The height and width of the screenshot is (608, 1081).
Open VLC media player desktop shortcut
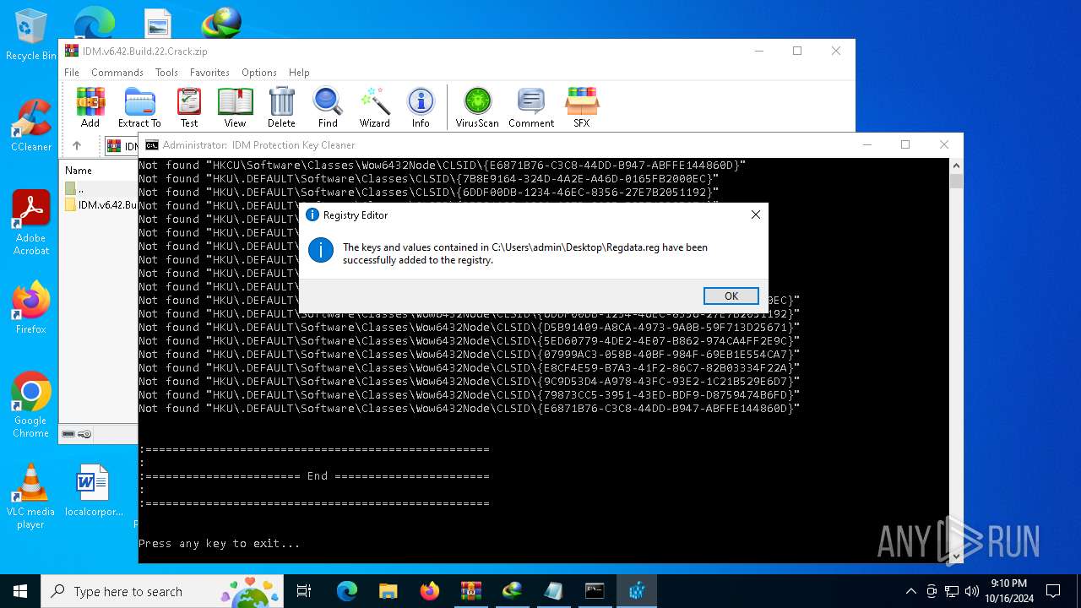(x=31, y=497)
